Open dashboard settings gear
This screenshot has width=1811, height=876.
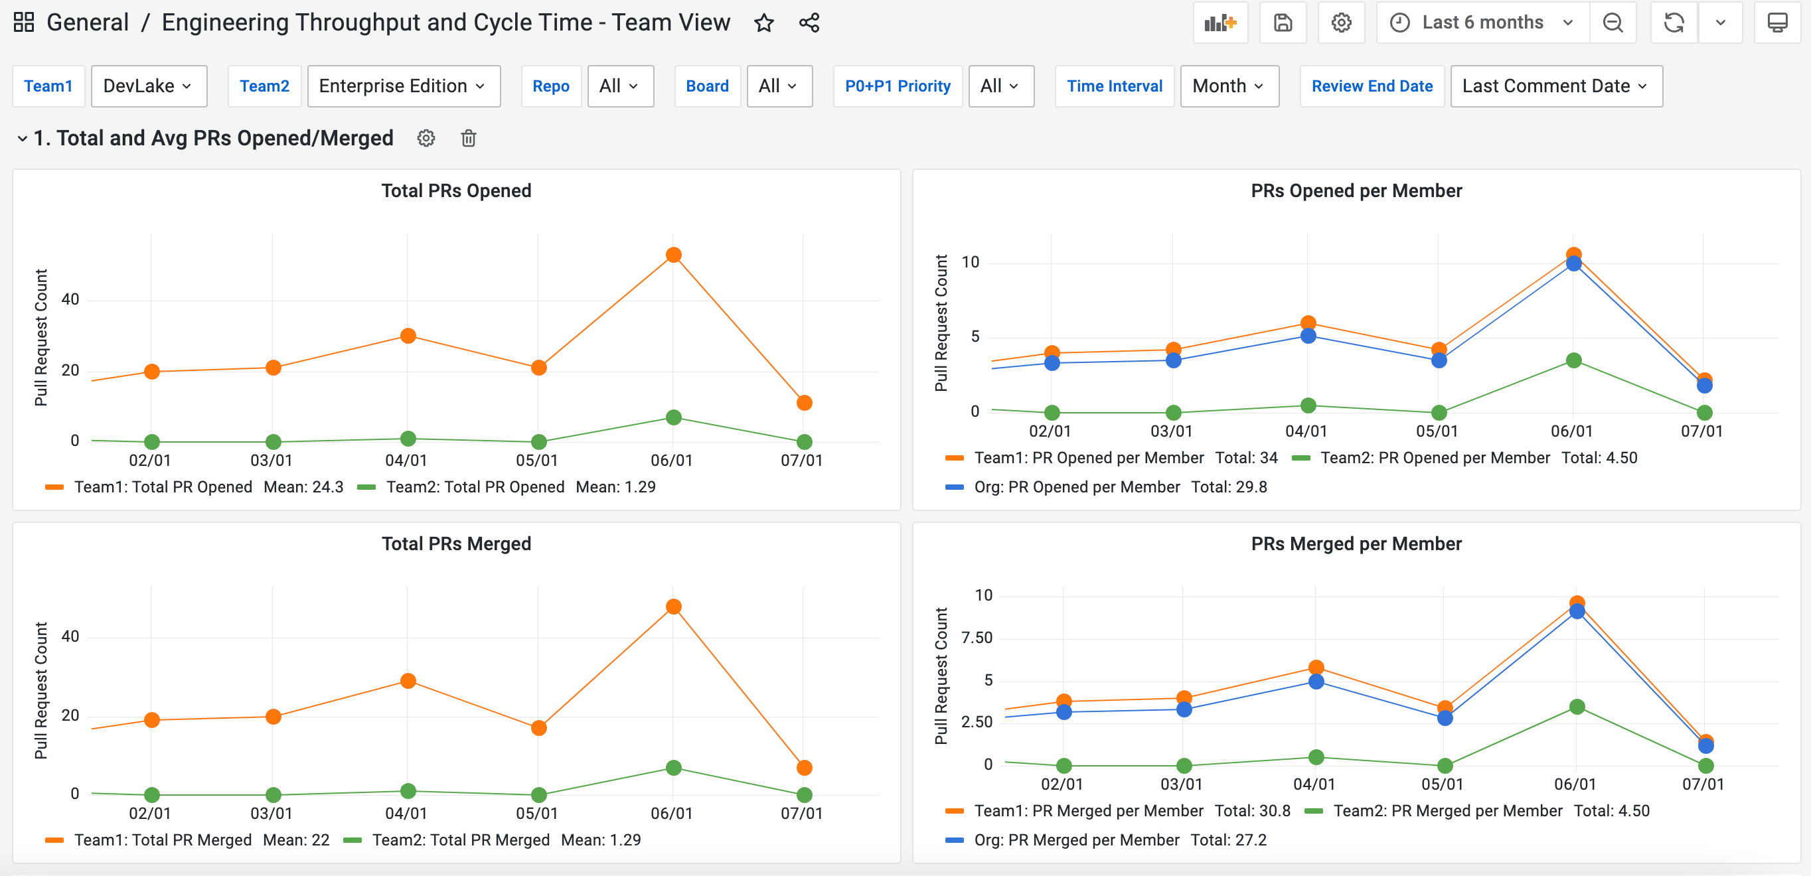tap(1341, 23)
